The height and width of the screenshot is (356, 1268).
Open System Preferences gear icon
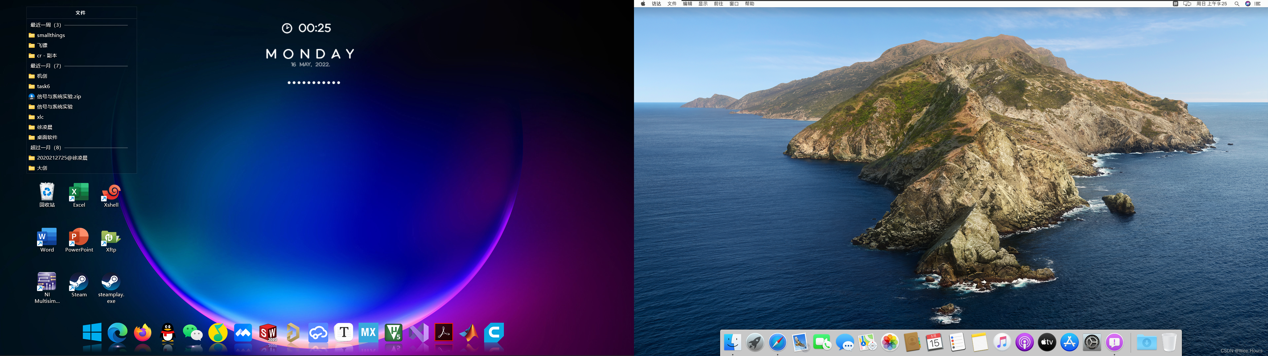(x=1091, y=342)
